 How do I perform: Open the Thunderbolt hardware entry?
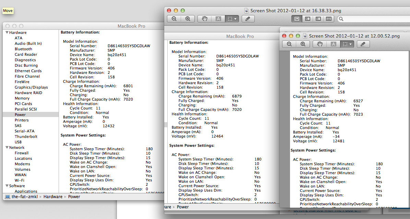pyautogui.click(x=26, y=137)
